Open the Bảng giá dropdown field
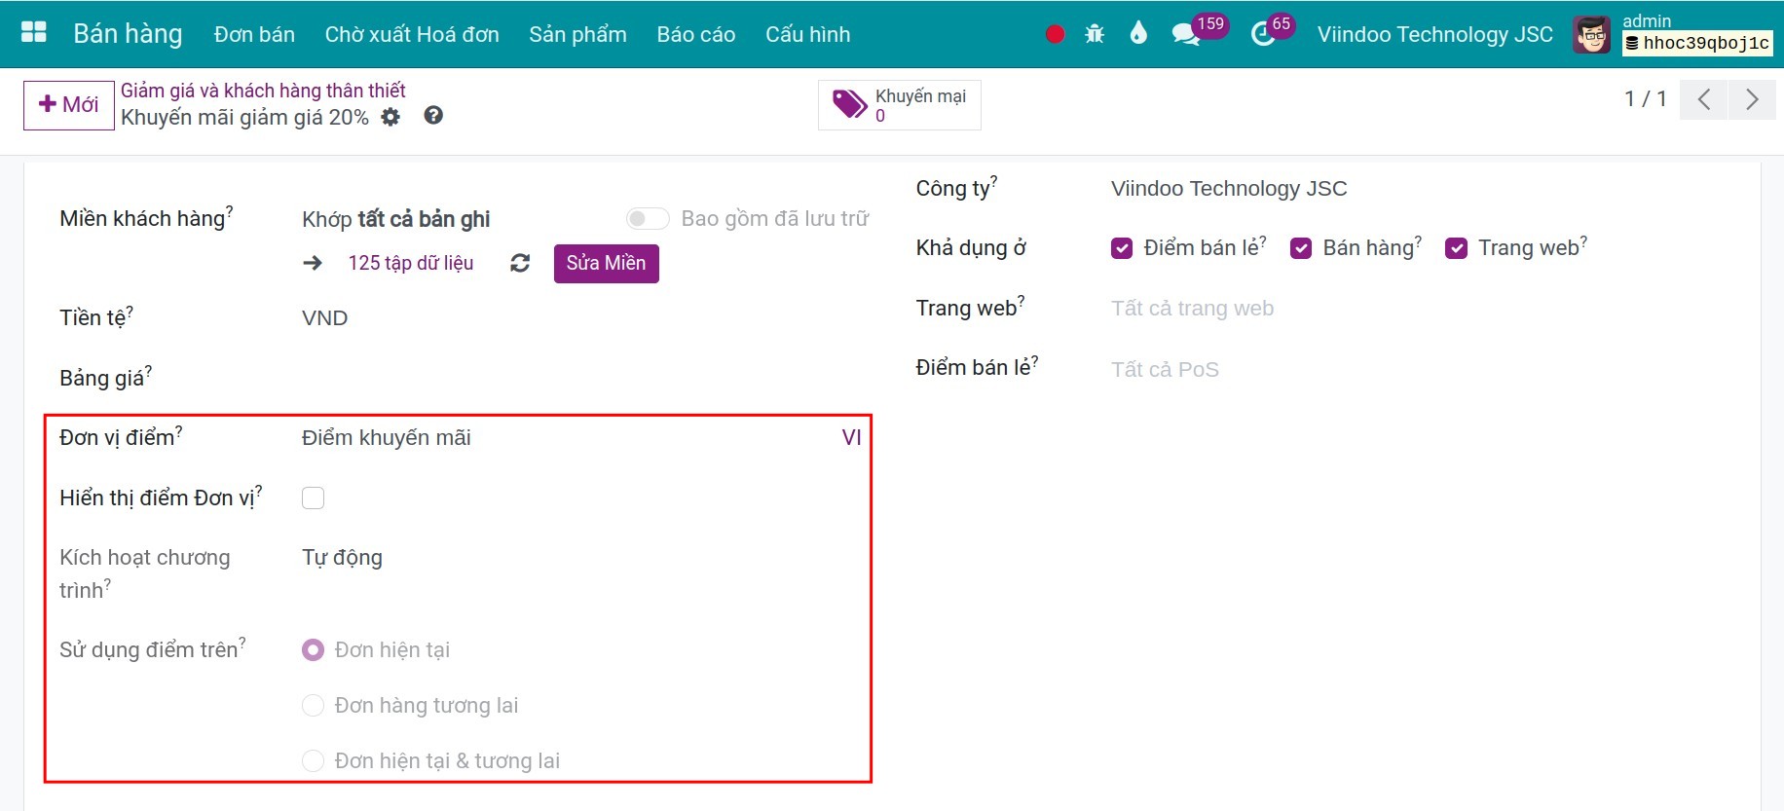This screenshot has width=1784, height=811. [584, 378]
